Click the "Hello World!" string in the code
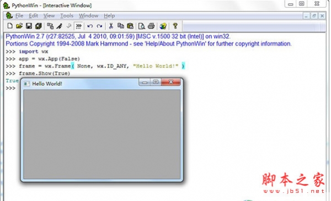Viewport: 331px width, 201px height. tap(156, 66)
